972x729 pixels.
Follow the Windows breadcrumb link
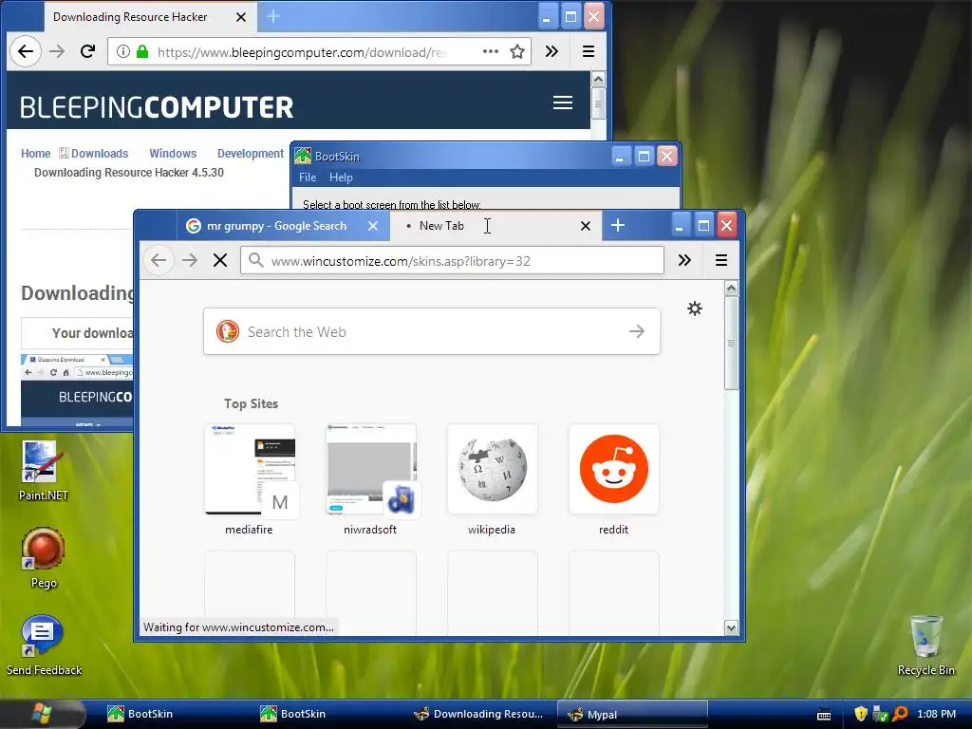coord(173,153)
